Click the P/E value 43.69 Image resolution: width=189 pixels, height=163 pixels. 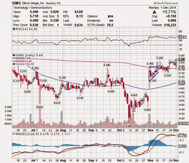pyautogui.click(x=79, y=12)
